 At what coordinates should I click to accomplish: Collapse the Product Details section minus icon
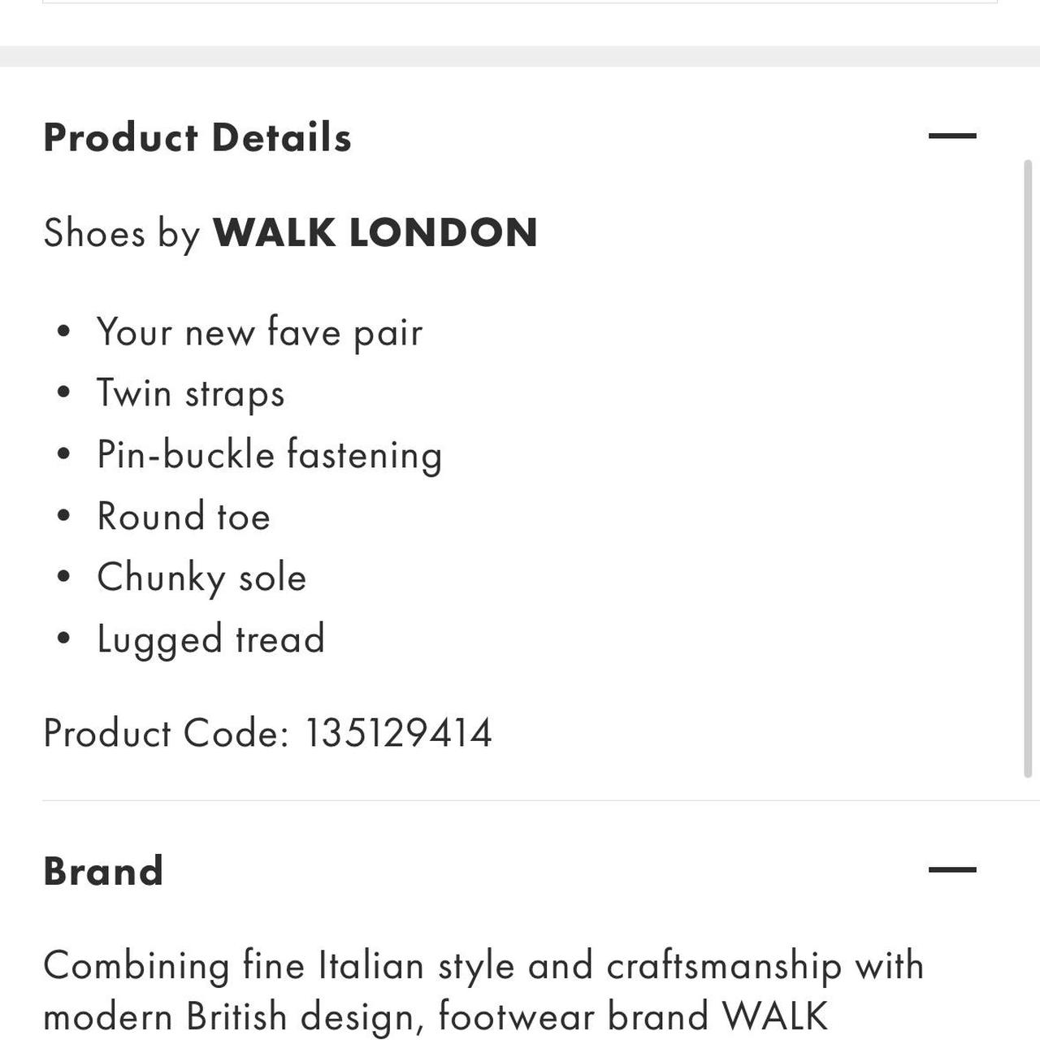point(952,136)
